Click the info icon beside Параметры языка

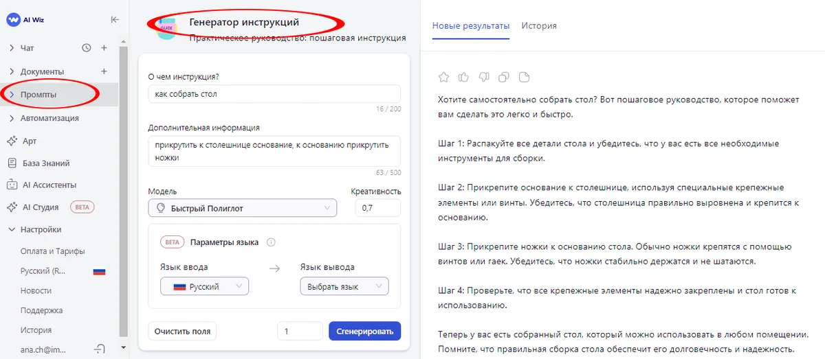pyautogui.click(x=271, y=242)
